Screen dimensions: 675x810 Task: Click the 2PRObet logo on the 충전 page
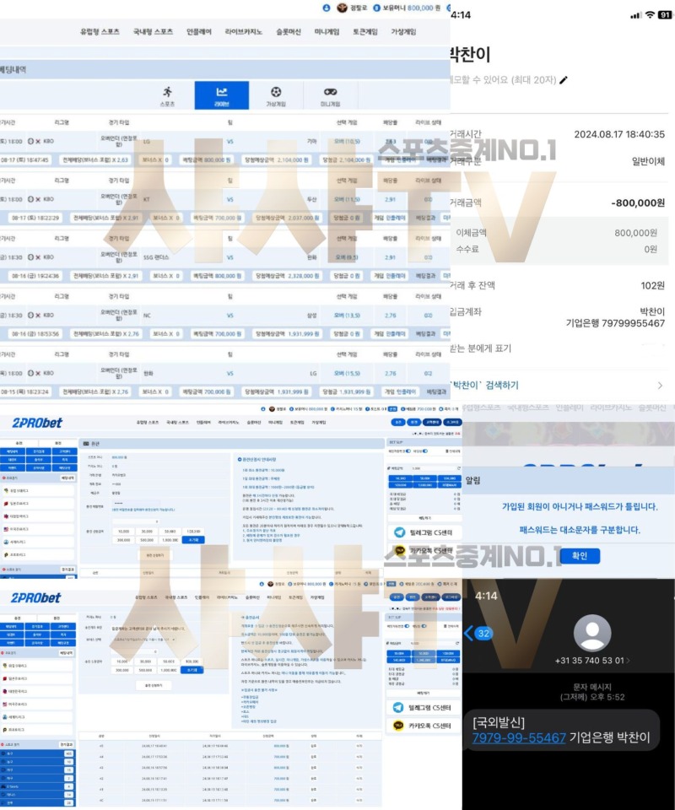pos(35,598)
